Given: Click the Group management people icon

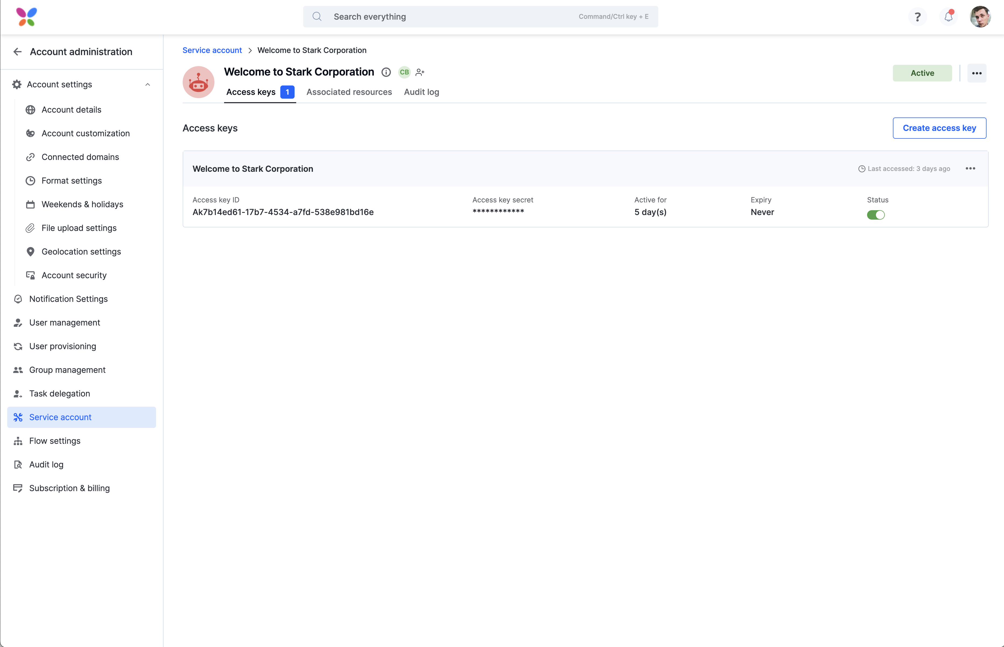Looking at the screenshot, I should (18, 370).
